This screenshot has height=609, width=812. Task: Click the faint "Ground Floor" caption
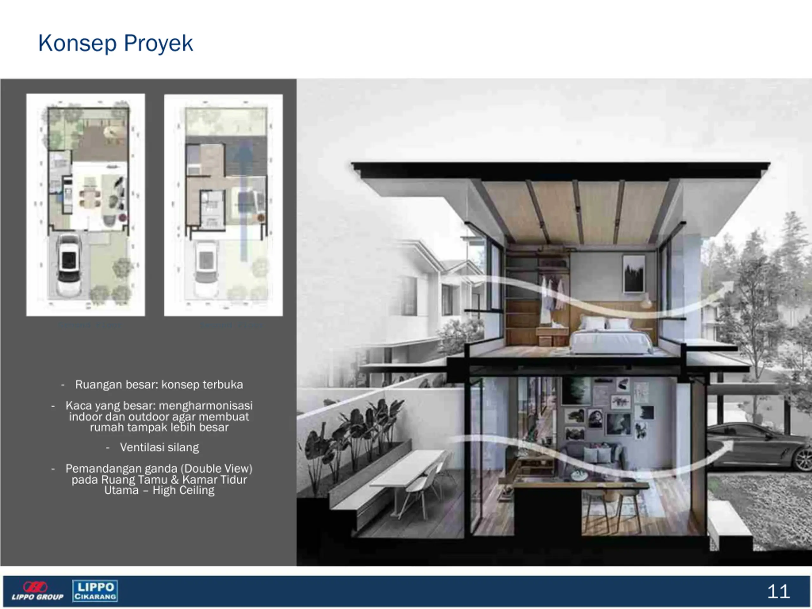pyautogui.click(x=90, y=325)
